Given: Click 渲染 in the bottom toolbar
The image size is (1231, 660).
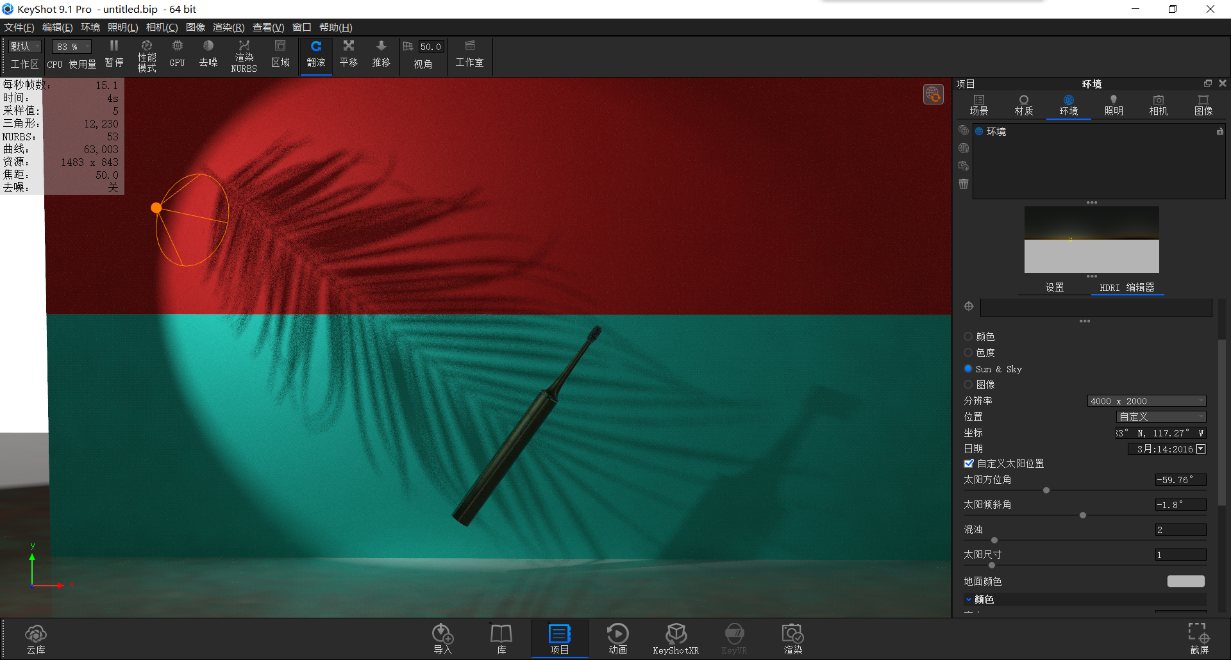Looking at the screenshot, I should tap(792, 638).
